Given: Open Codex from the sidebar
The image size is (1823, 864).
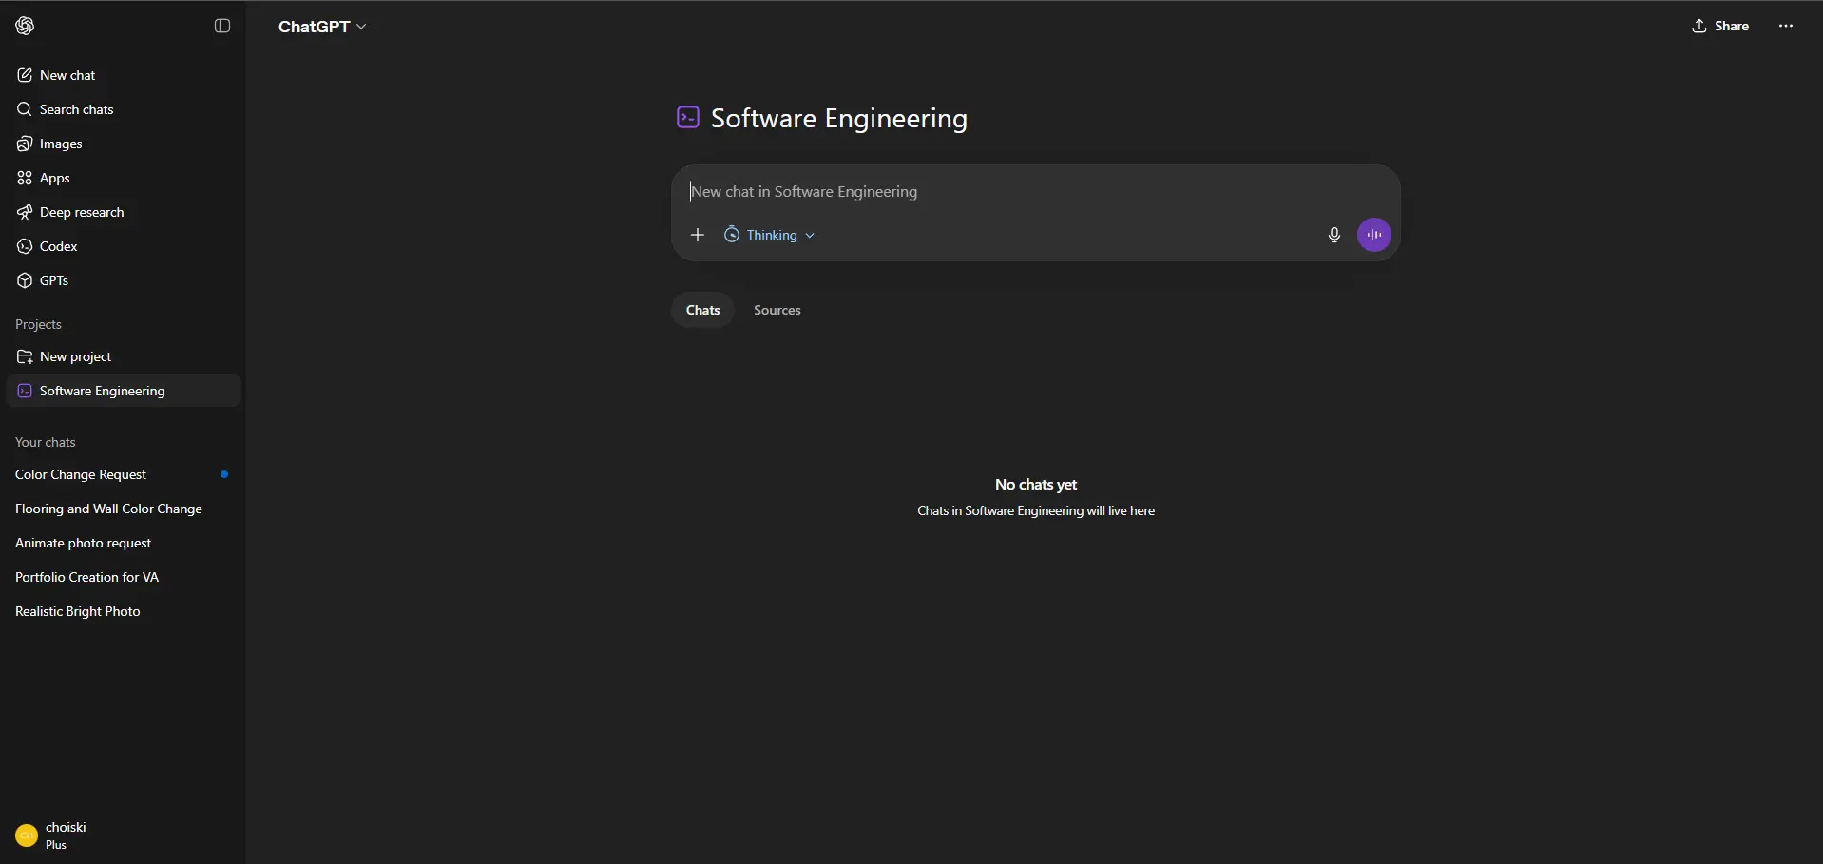Looking at the screenshot, I should click(123, 246).
